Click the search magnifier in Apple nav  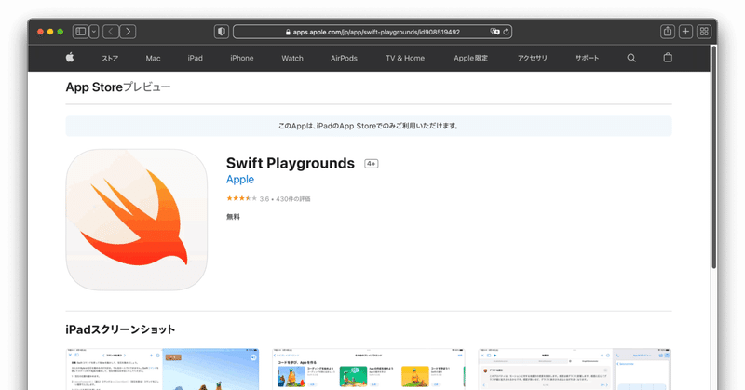[631, 58]
